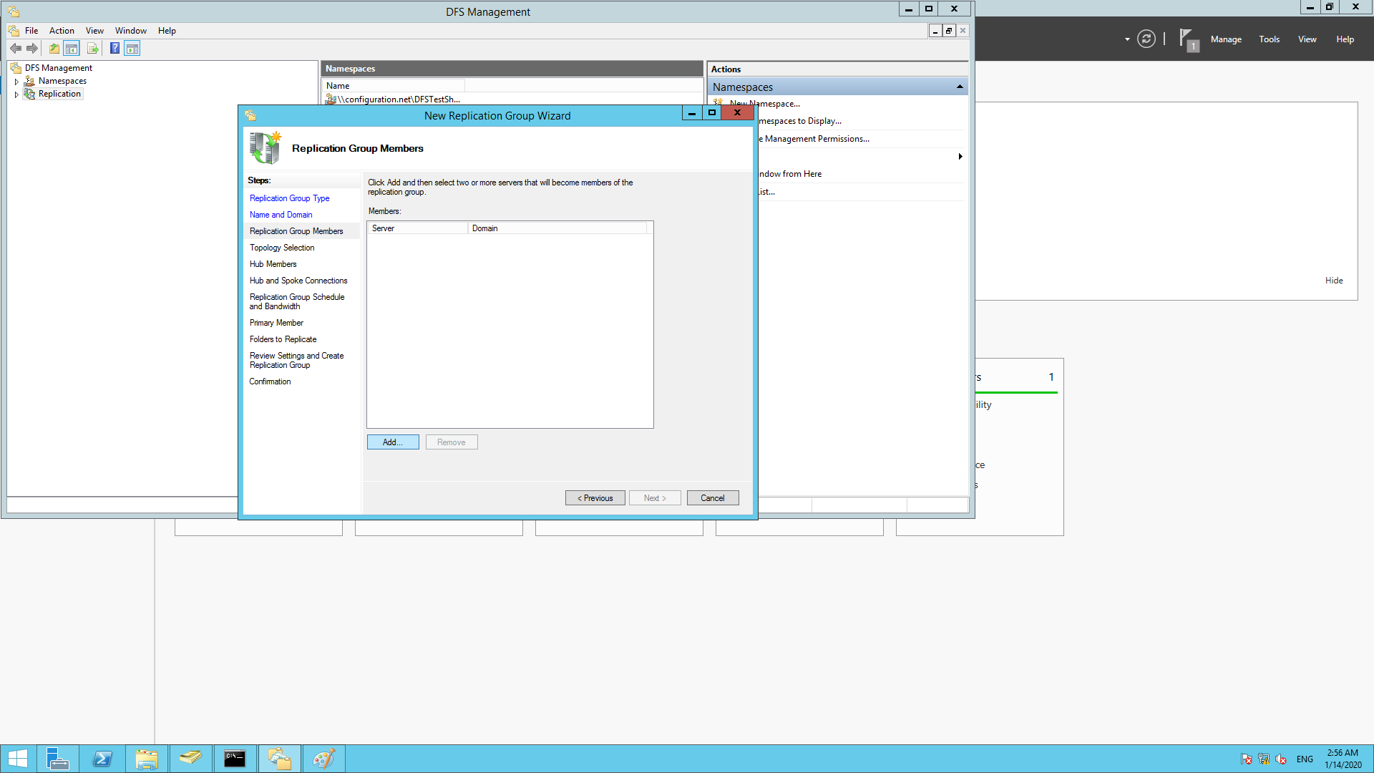Expand the Replication tree node

coord(16,94)
